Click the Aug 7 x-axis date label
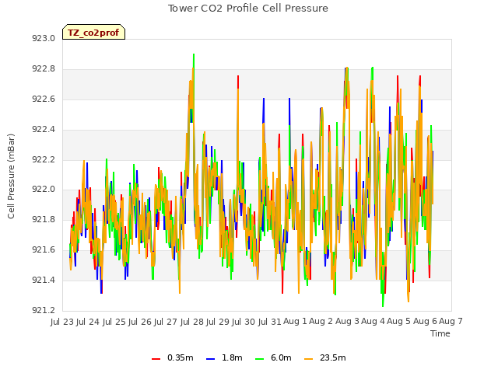 pos(451,322)
